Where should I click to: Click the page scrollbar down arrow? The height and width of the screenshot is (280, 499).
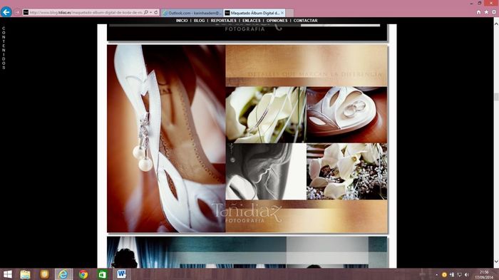point(496,262)
